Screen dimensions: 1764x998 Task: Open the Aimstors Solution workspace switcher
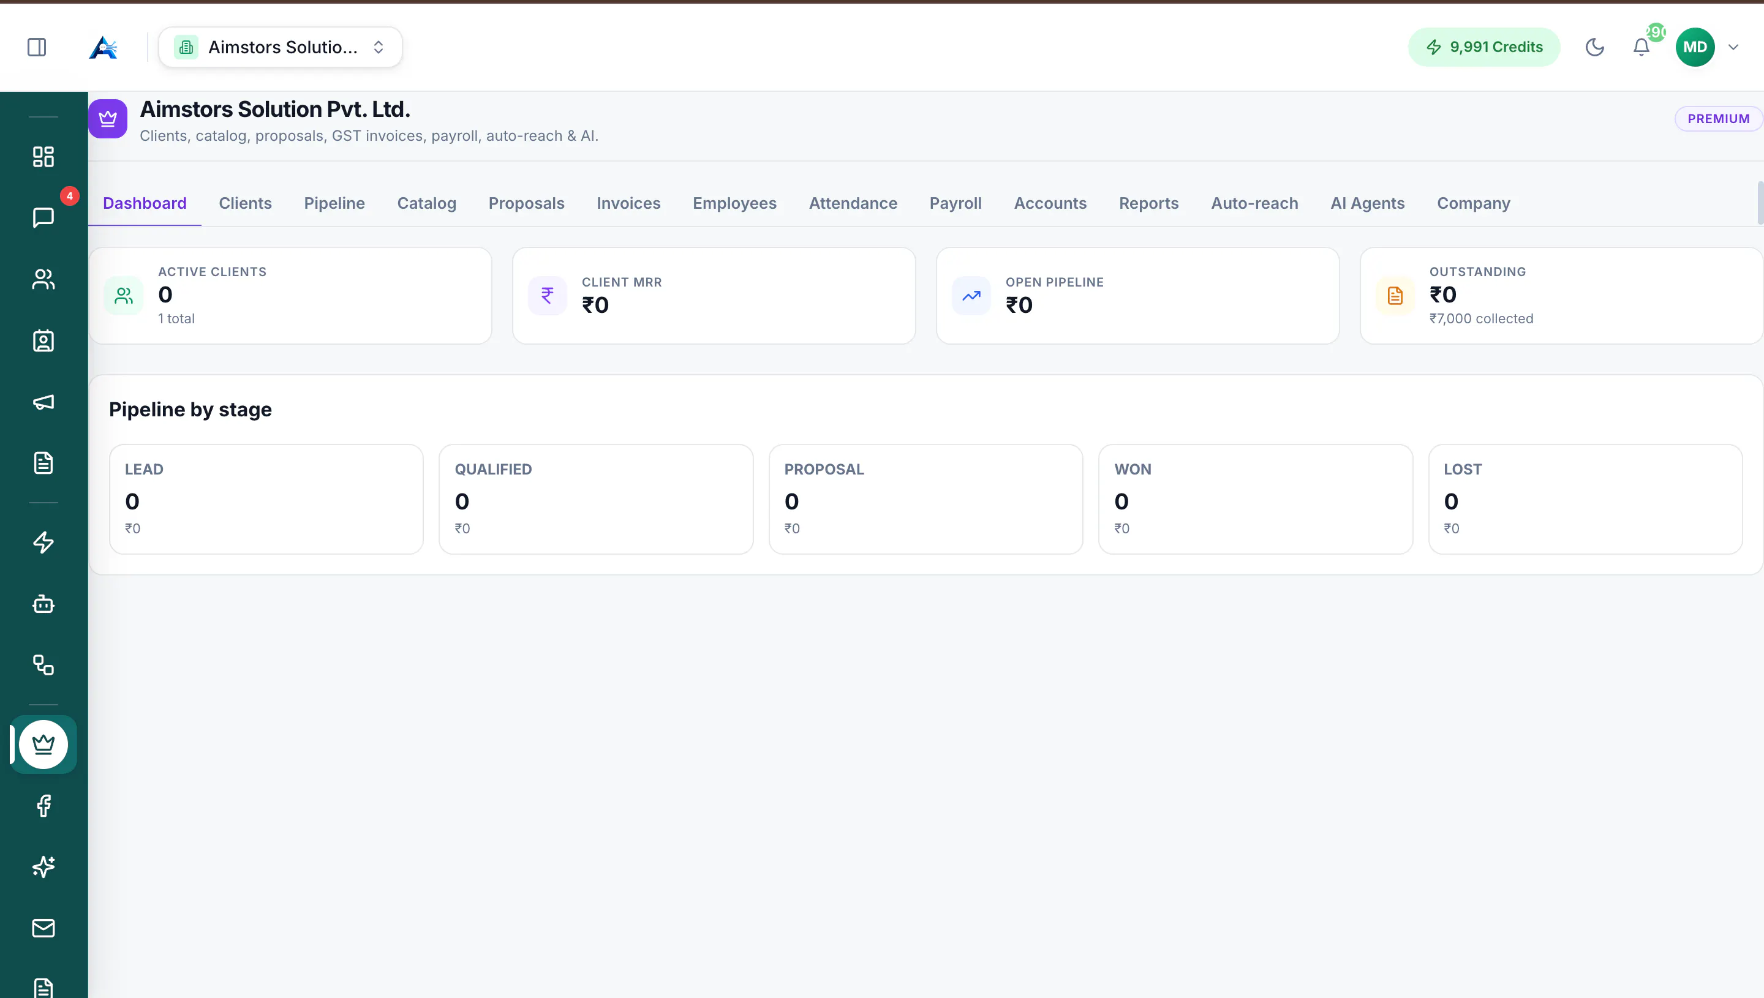[x=281, y=47]
